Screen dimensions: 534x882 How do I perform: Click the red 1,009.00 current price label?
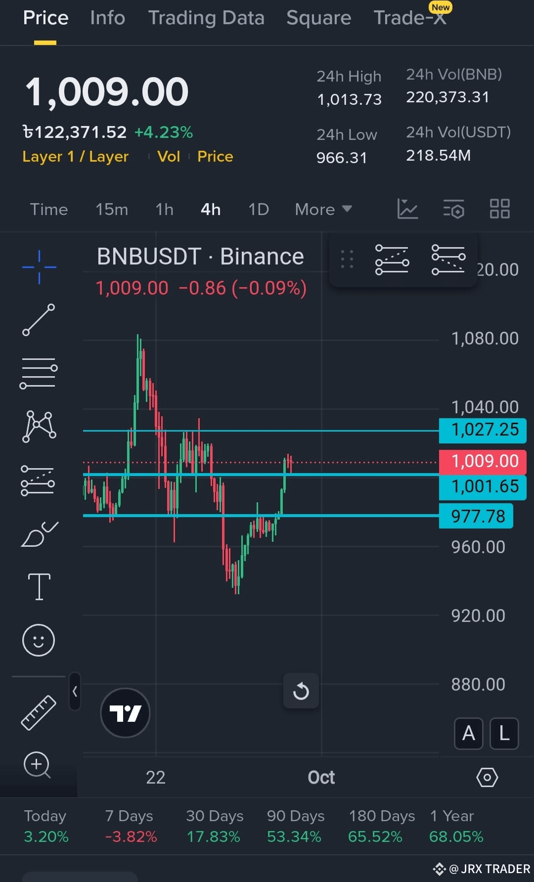(x=483, y=461)
